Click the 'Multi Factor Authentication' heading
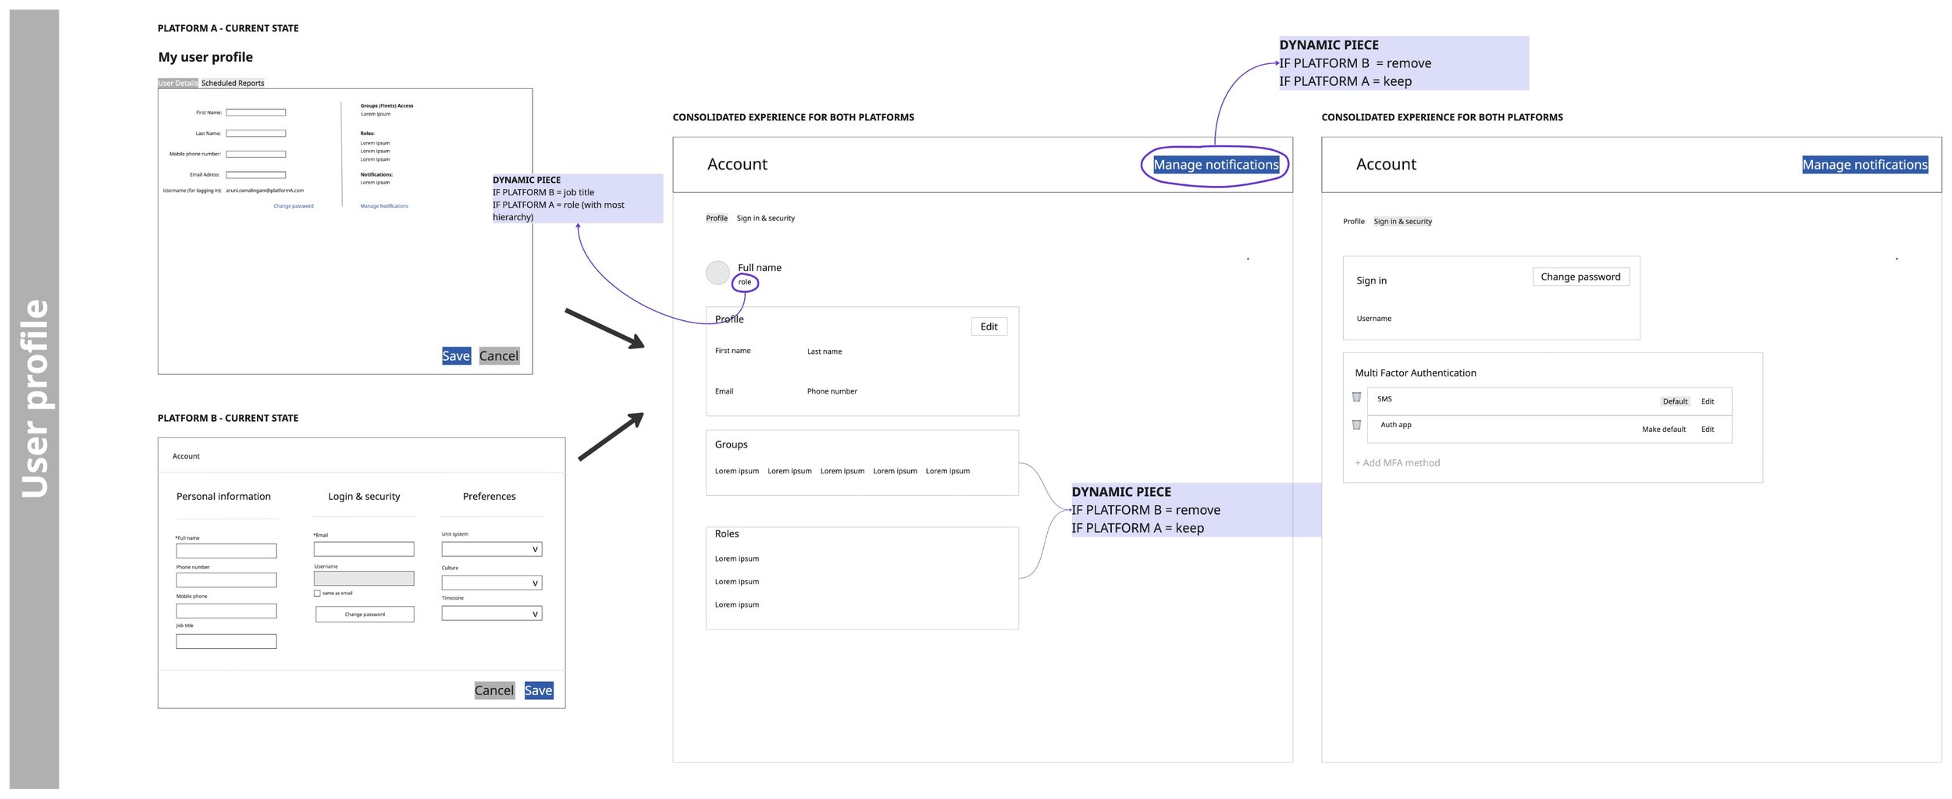Image resolution: width=1952 pixels, height=799 pixels. [1416, 373]
